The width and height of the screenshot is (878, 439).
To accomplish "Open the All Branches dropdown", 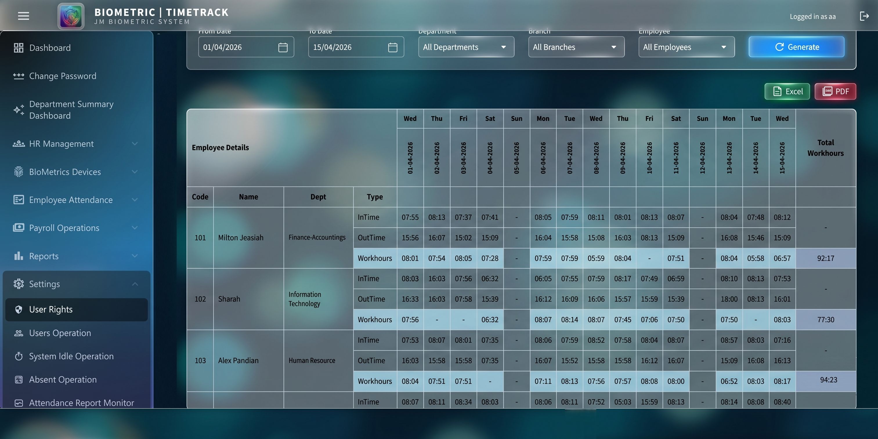I will point(576,47).
